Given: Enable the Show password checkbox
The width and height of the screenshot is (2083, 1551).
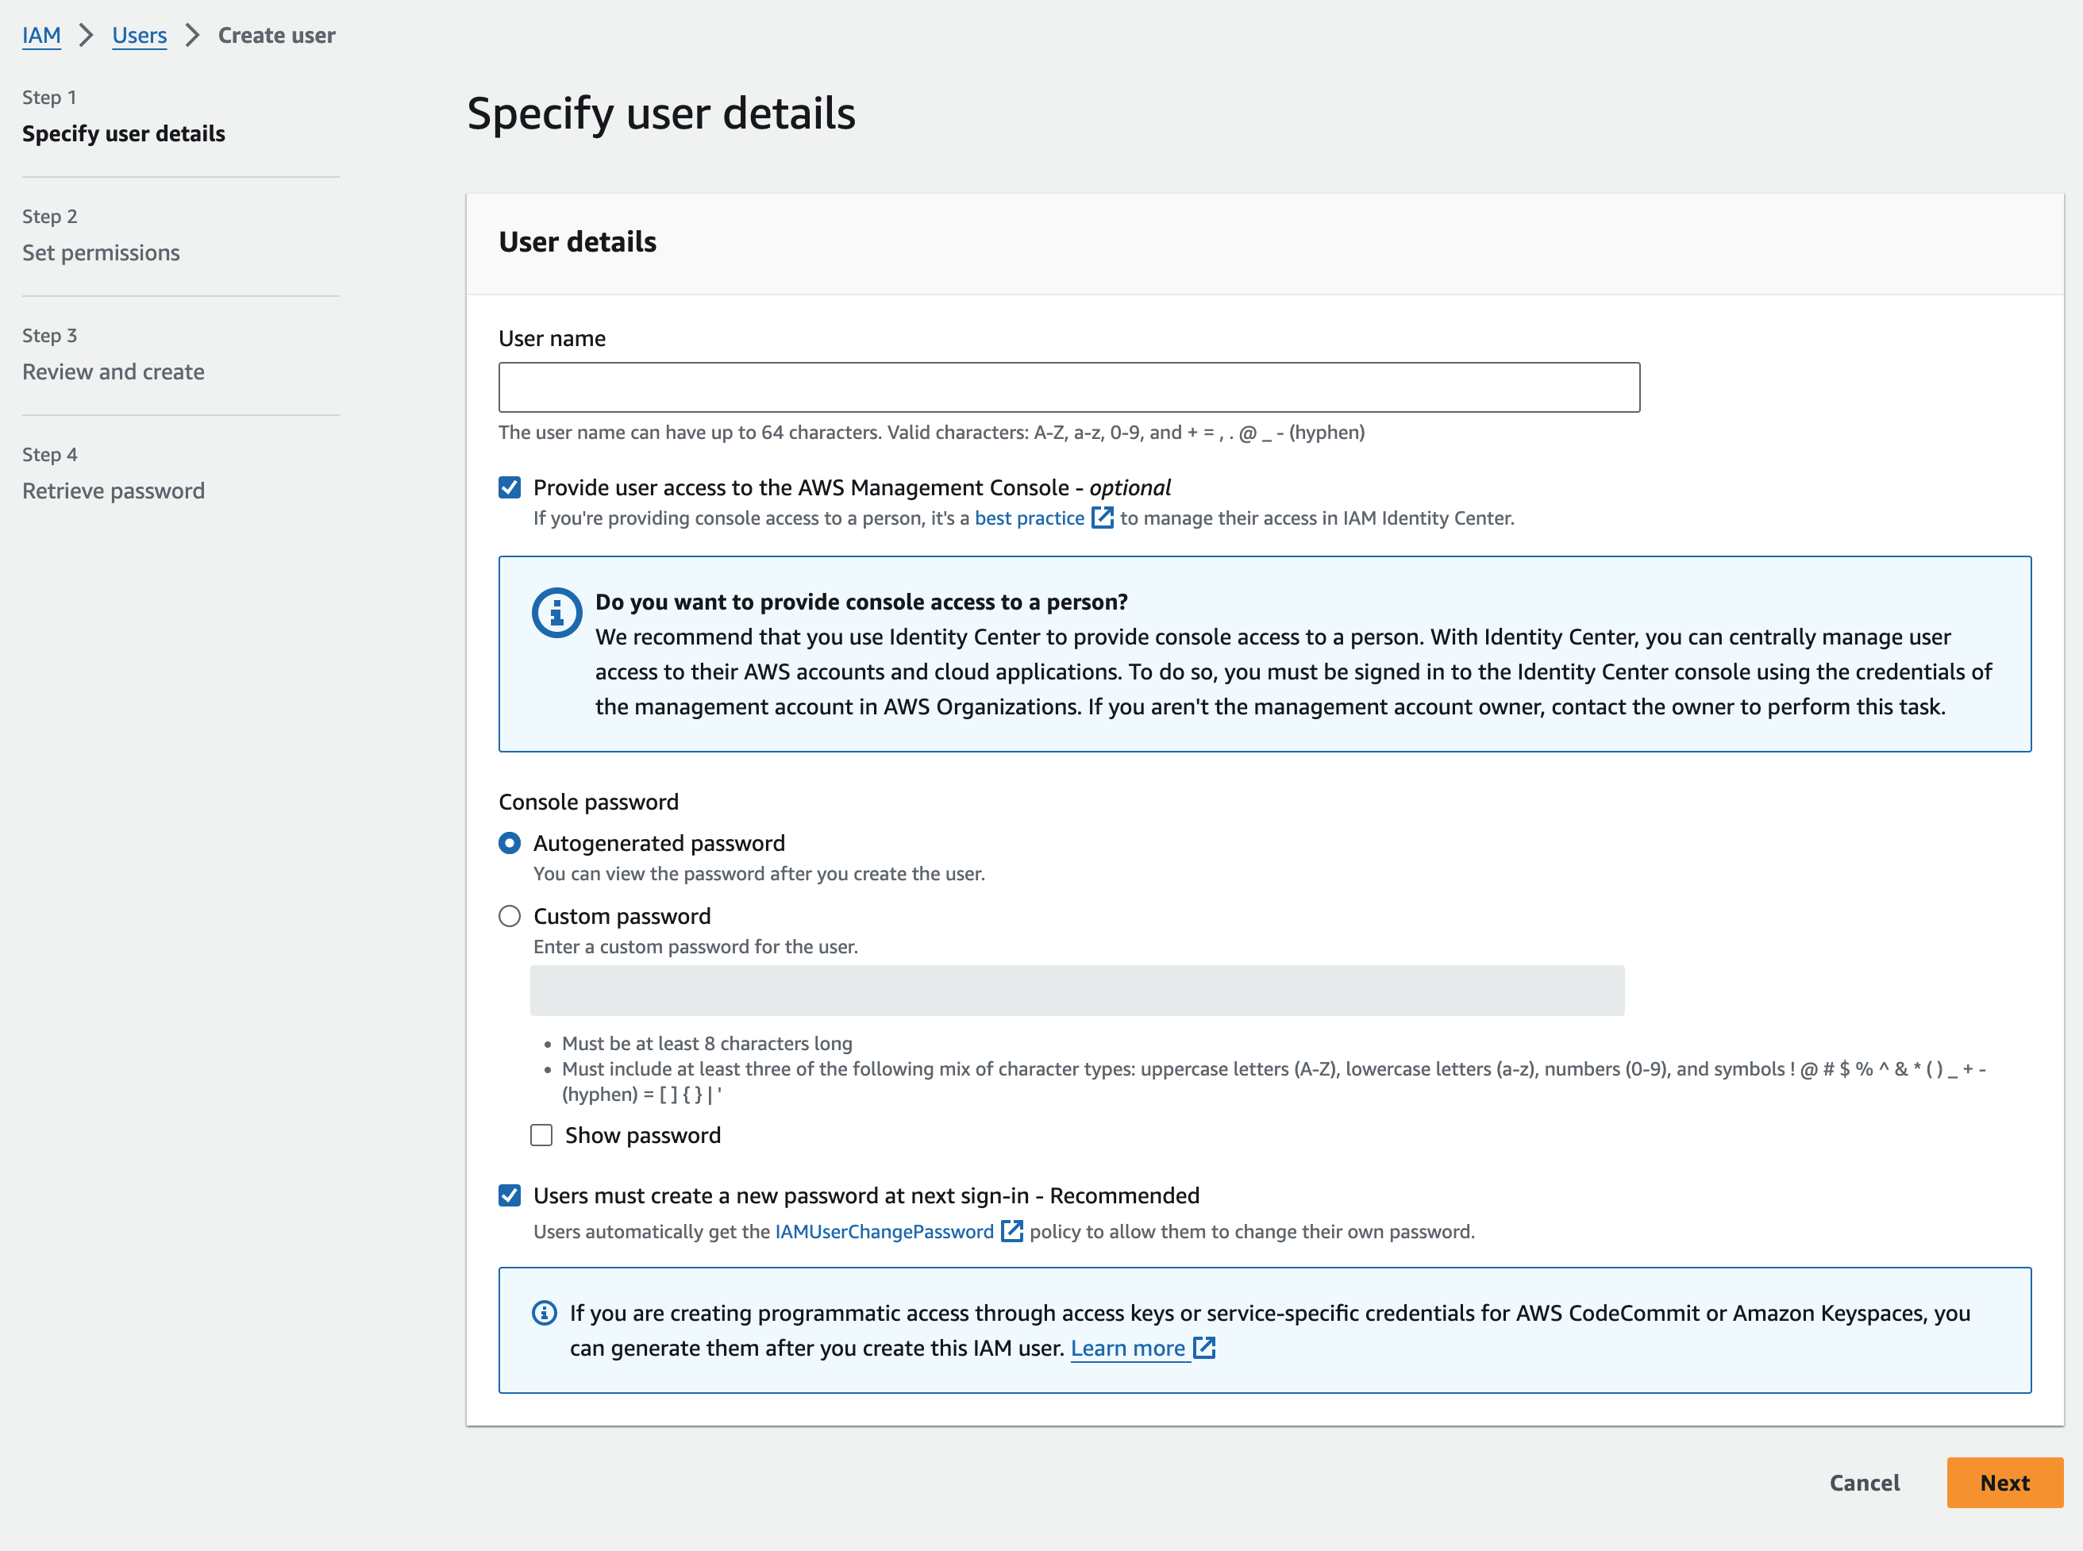Looking at the screenshot, I should point(541,1135).
